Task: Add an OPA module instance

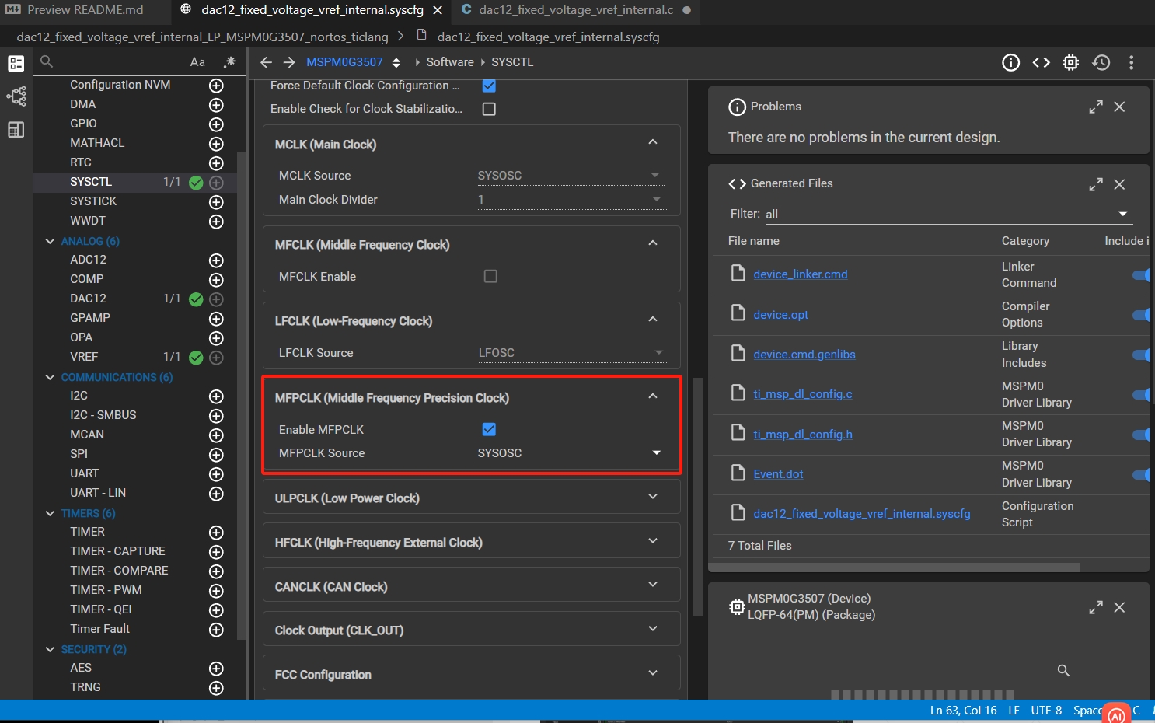Action: 216,338
